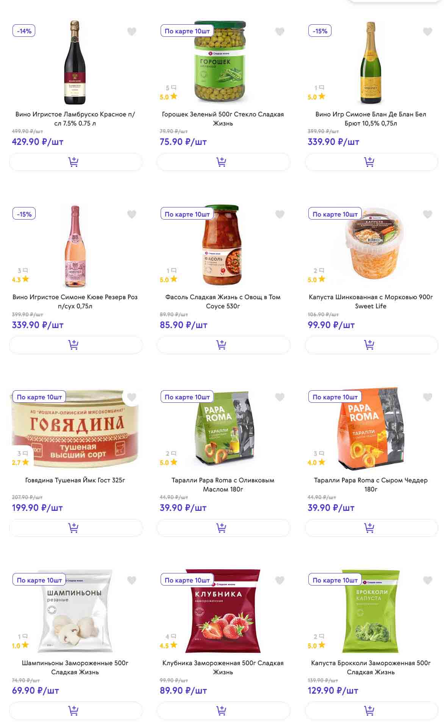Favorite the Ламбруско Красное wine

point(131,31)
